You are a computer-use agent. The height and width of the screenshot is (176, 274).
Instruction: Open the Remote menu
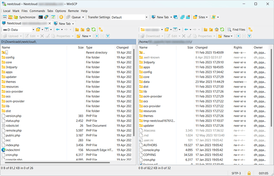point(74,11)
